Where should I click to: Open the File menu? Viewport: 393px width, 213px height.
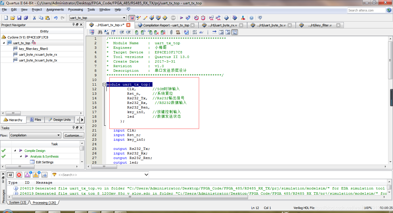coord(4,9)
